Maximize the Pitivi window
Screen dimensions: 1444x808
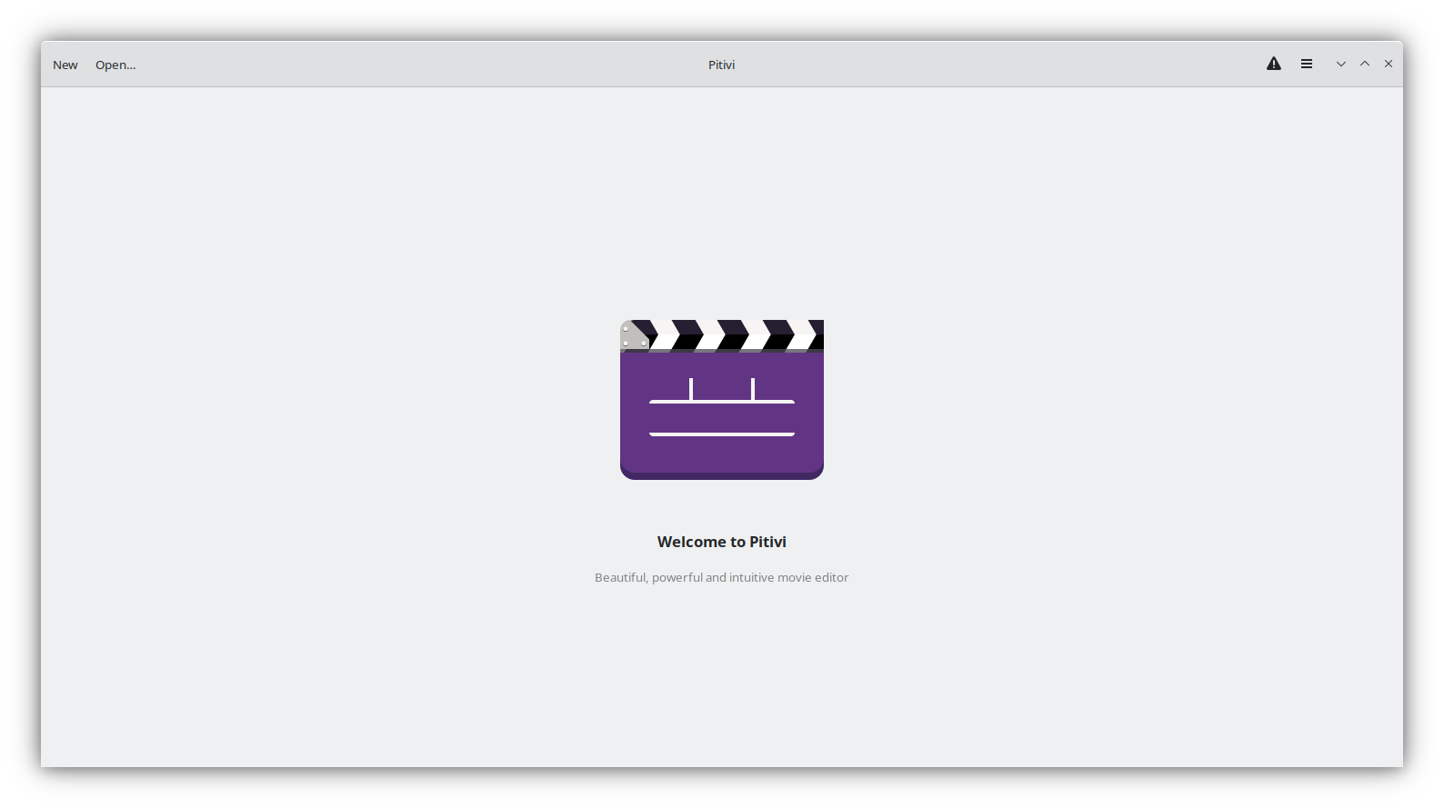(x=1365, y=64)
